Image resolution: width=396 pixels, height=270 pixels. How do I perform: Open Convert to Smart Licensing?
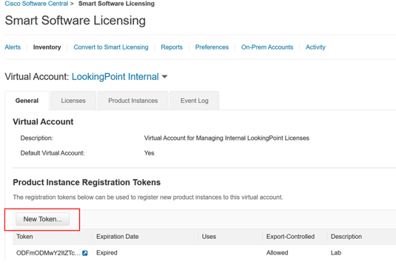click(x=111, y=47)
